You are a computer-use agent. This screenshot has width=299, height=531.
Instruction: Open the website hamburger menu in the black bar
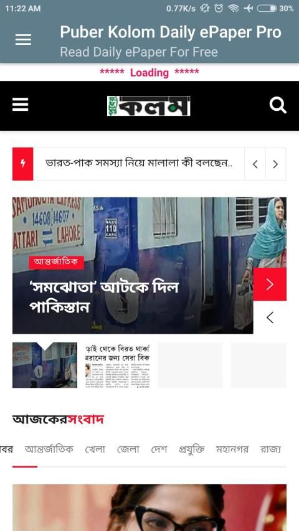(x=21, y=105)
